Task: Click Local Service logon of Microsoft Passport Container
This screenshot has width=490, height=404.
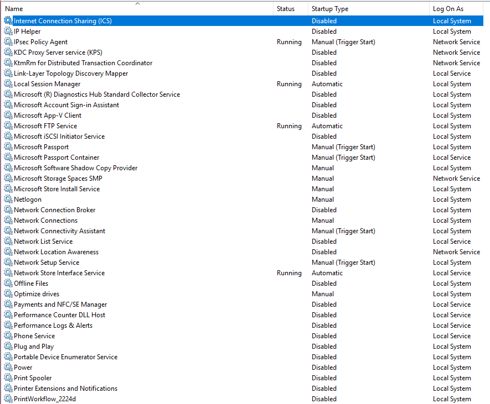Action: point(452,158)
